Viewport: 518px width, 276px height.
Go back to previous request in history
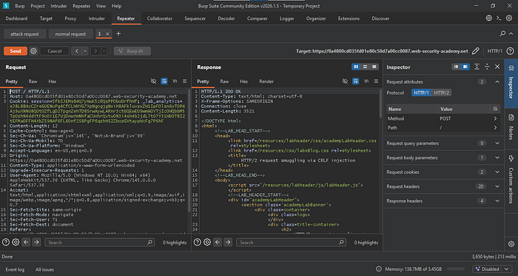point(77,51)
